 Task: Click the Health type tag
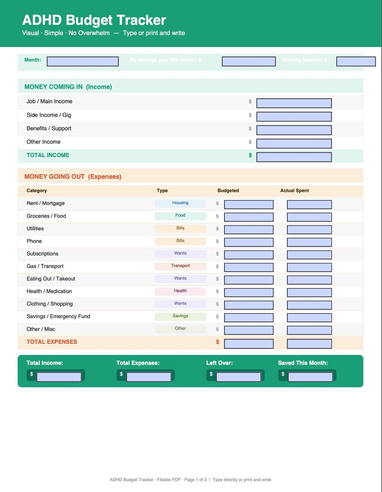click(x=180, y=291)
